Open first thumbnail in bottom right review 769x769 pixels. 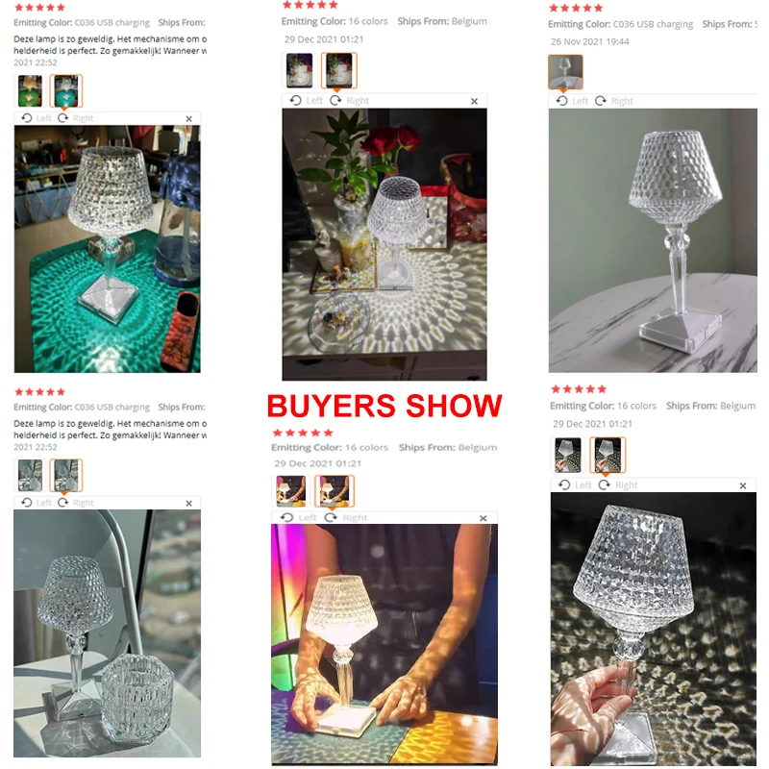pos(568,455)
